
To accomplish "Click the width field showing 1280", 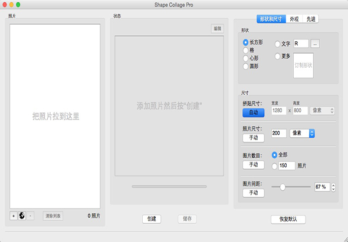I will coord(279,111).
